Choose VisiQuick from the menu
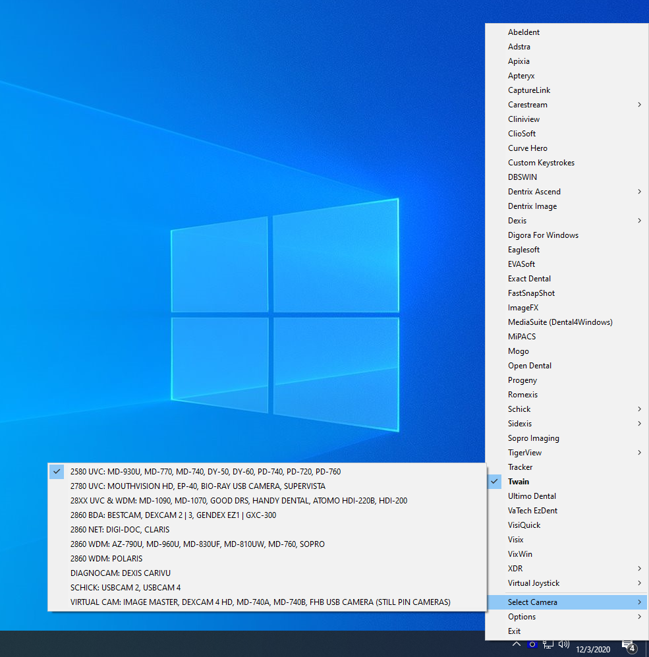Image resolution: width=649 pixels, height=657 pixels. coord(567,525)
